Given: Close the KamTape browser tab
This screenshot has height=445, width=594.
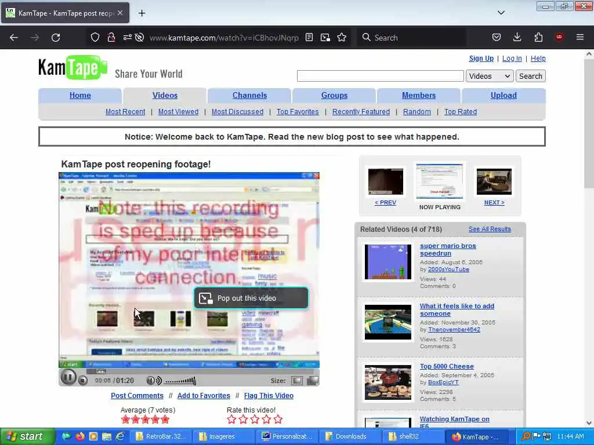Looking at the screenshot, I should pos(120,13).
